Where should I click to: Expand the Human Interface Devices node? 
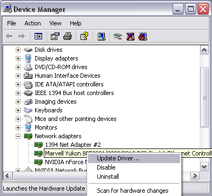point(18,76)
